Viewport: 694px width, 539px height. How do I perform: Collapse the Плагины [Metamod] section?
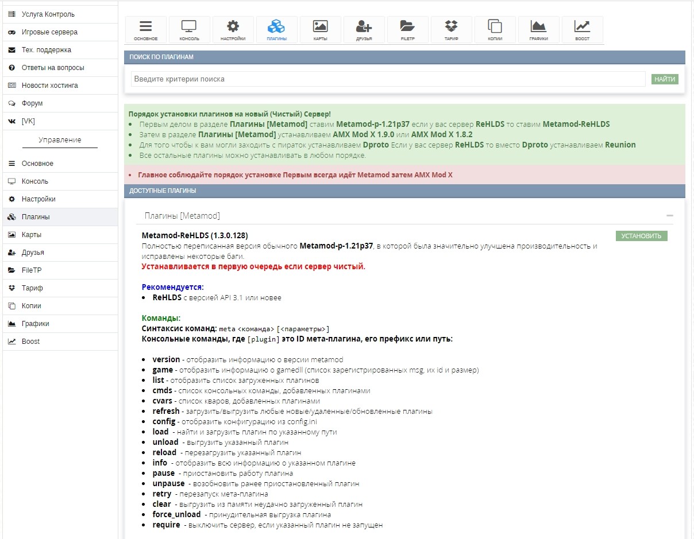(x=669, y=216)
